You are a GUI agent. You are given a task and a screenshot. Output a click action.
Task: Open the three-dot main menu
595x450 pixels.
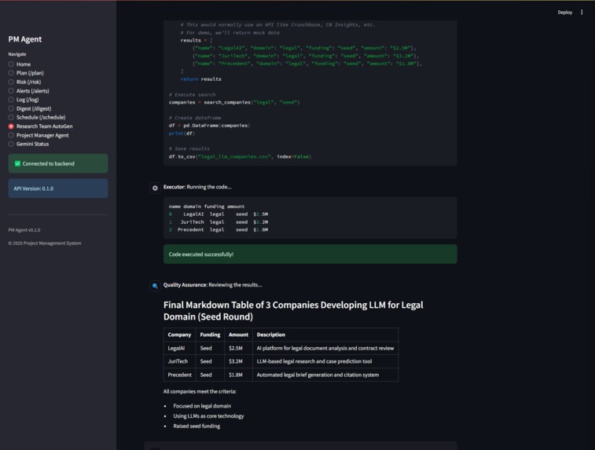click(582, 12)
